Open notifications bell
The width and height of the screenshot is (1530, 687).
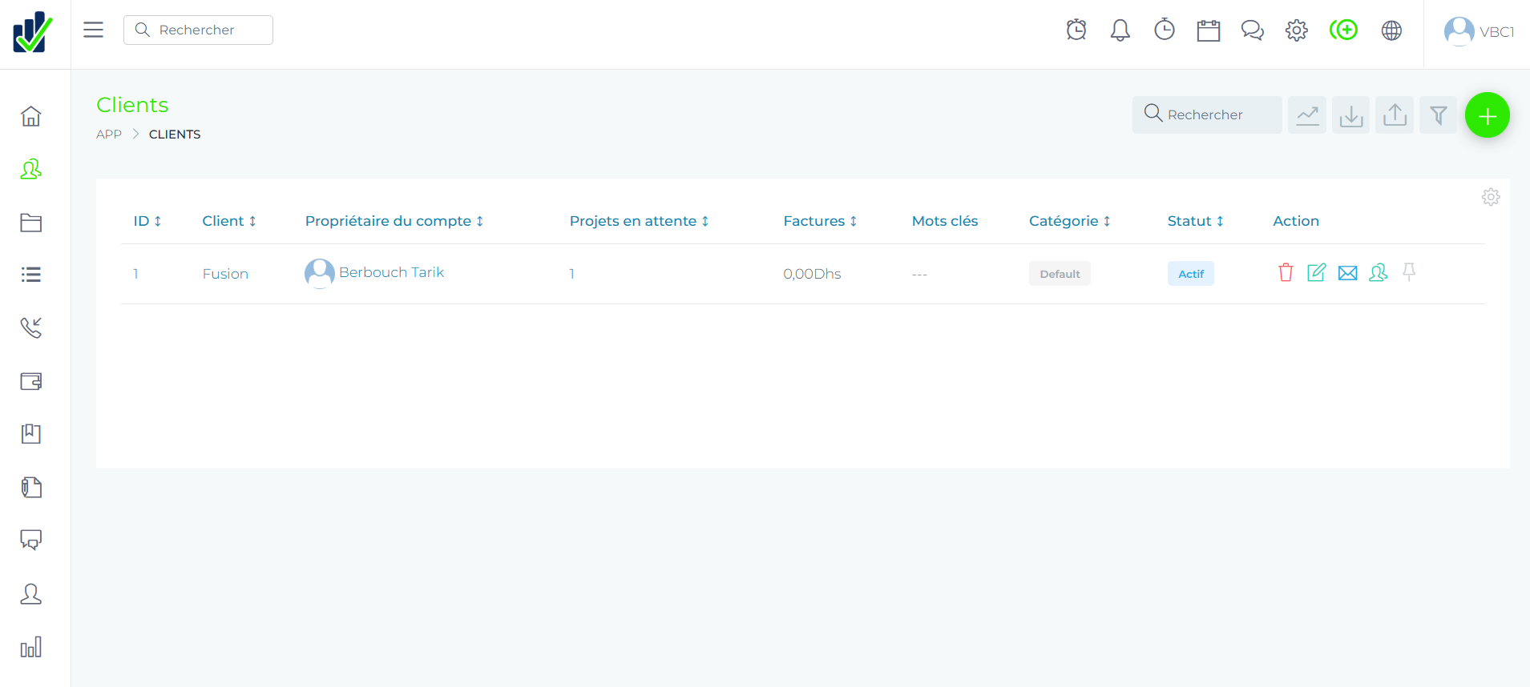tap(1120, 30)
